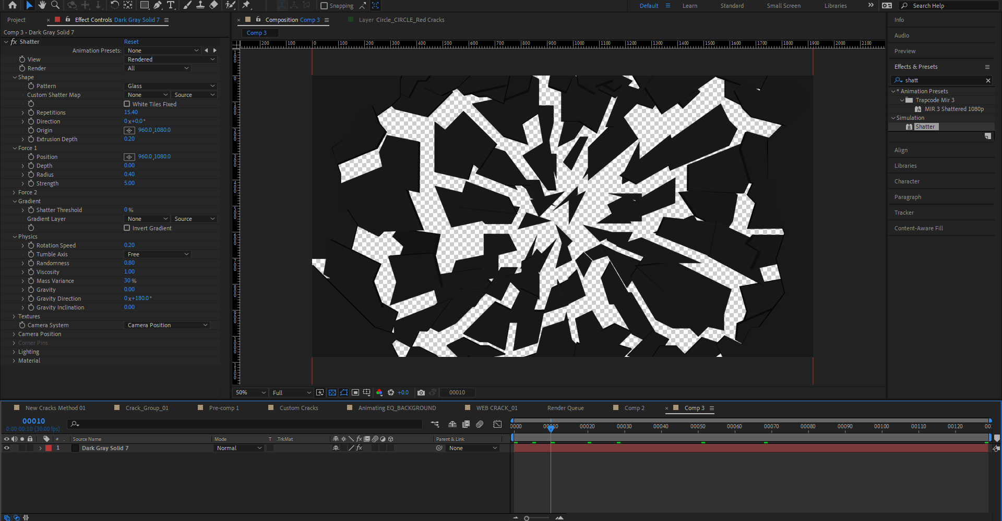
Task: Take a snapshot of the composition view
Action: click(422, 392)
